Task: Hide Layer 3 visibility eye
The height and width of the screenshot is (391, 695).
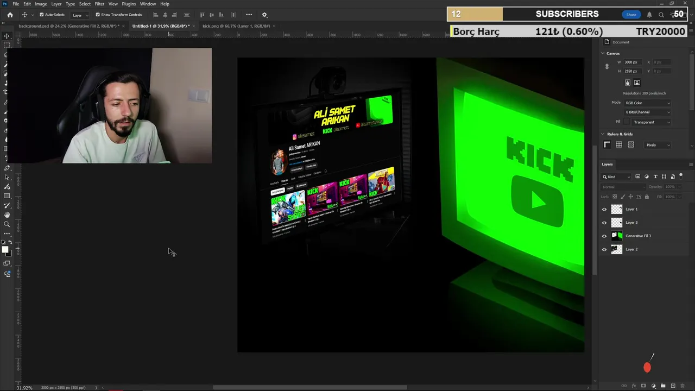Action: pyautogui.click(x=604, y=223)
